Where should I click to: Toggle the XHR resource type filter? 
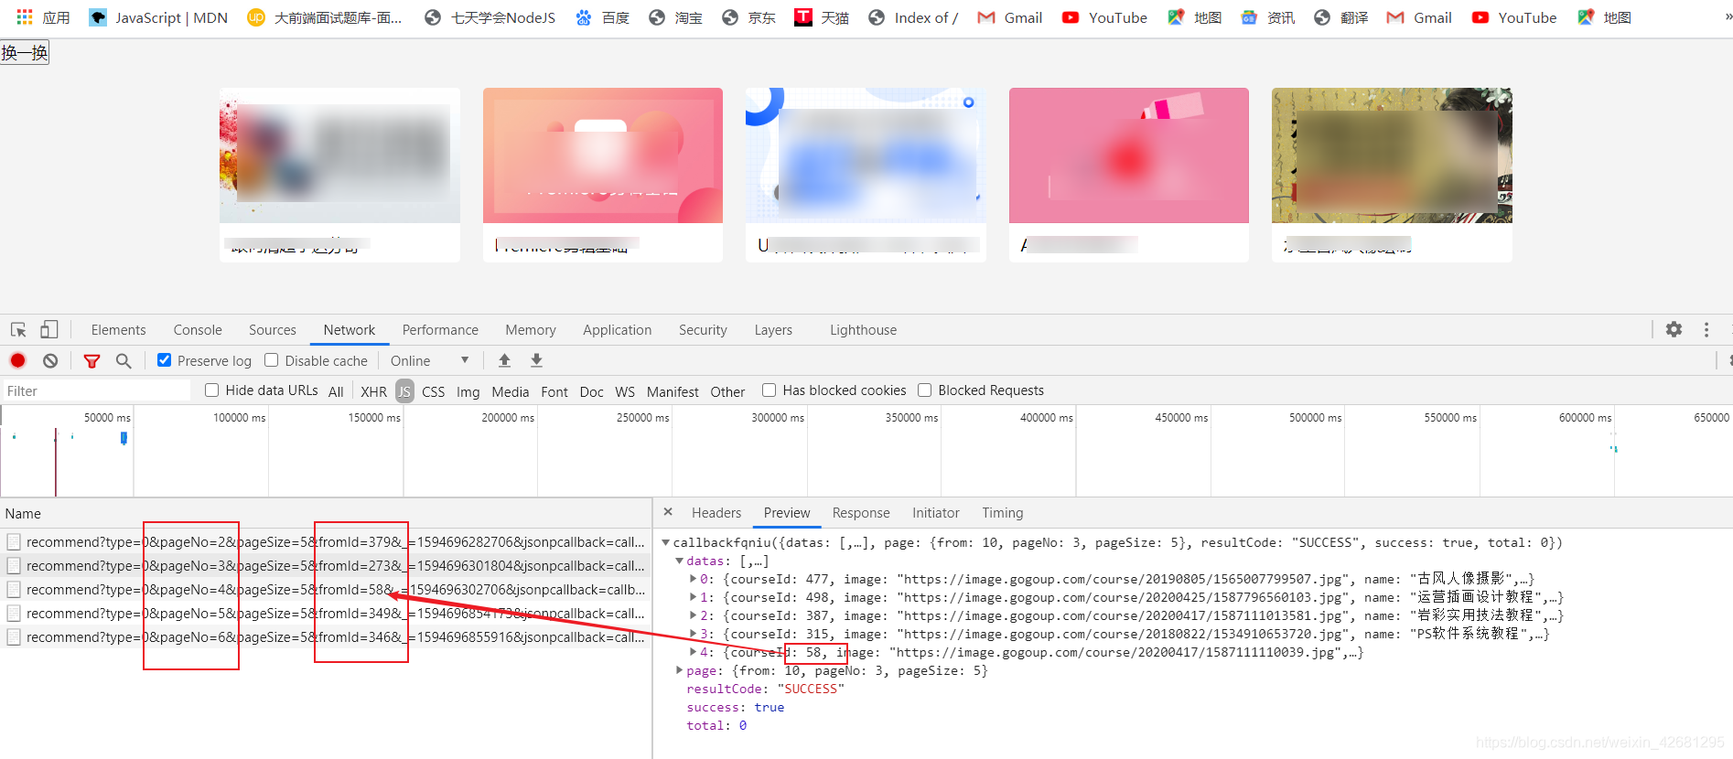pos(373,391)
